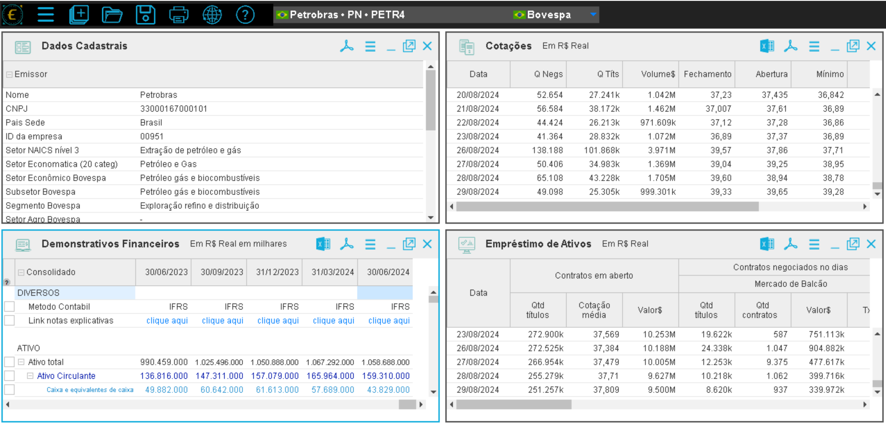Click the Volume$ column header in Cotações
886x425 pixels.
click(x=651, y=74)
